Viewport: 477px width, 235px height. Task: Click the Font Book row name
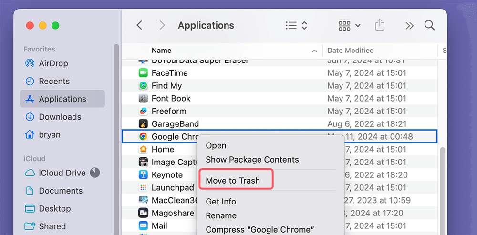coord(171,99)
